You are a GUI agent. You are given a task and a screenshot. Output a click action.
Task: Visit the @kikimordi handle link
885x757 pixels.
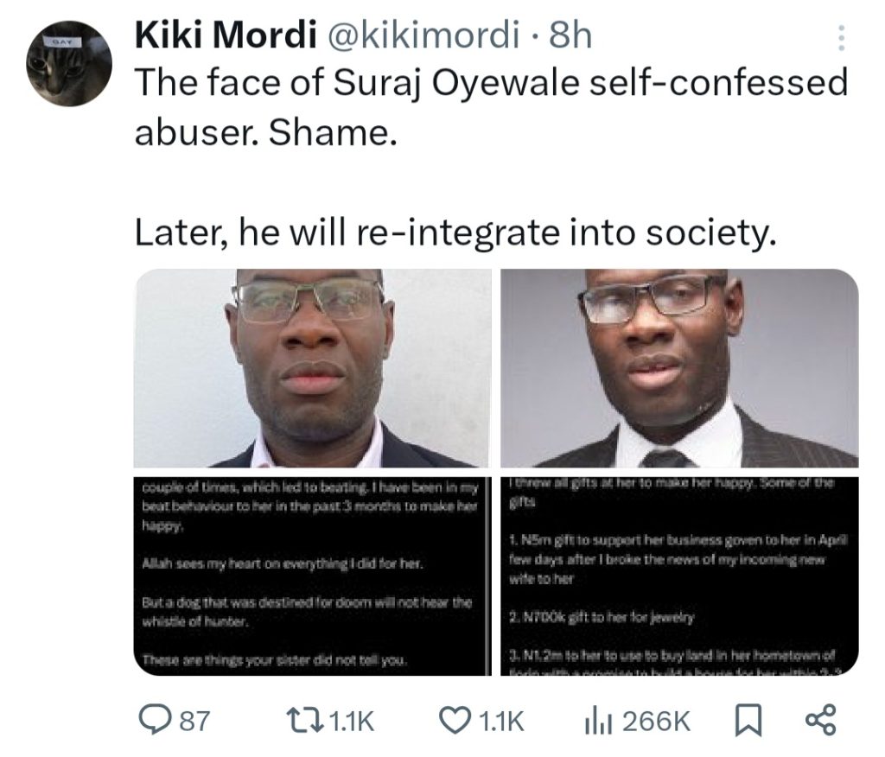(421, 35)
